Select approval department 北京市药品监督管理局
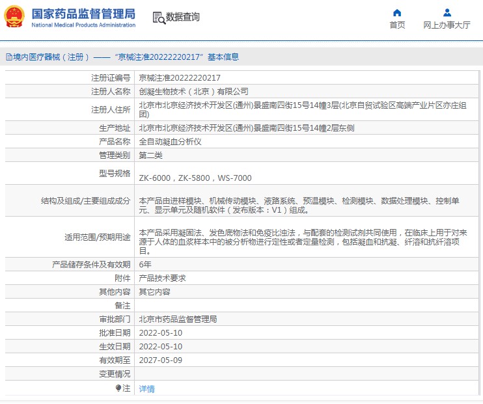 click(x=178, y=319)
